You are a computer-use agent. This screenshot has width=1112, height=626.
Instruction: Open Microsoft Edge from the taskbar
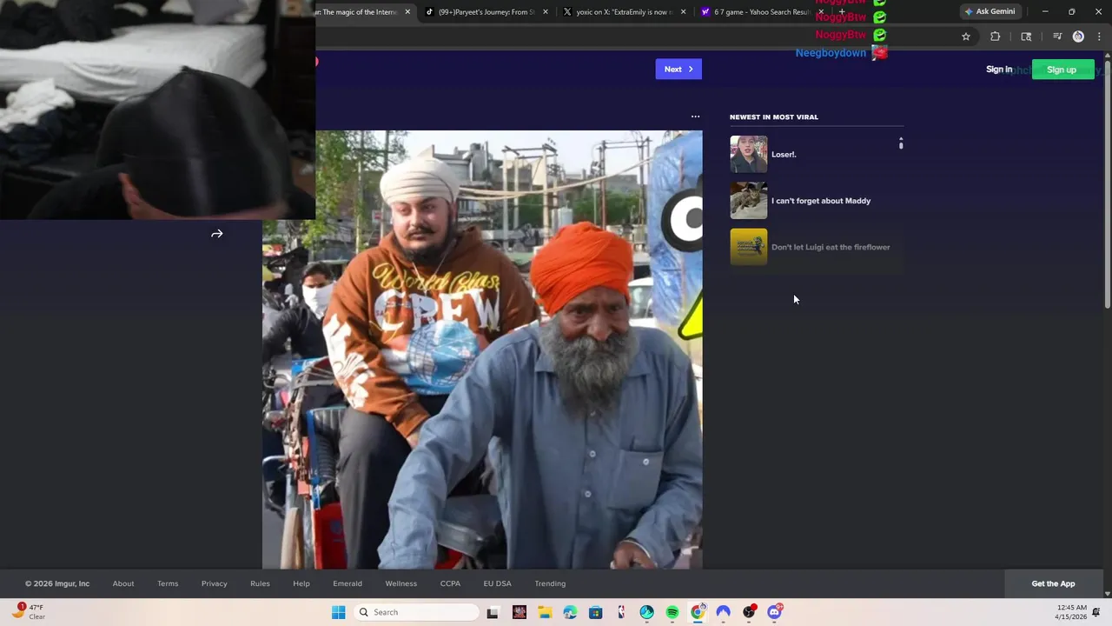[x=570, y=612]
